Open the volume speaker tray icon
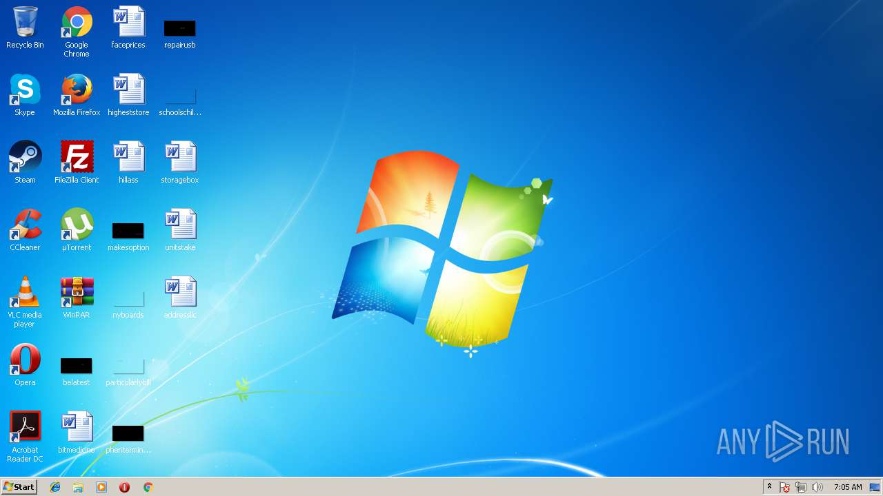The image size is (883, 496). click(x=817, y=487)
